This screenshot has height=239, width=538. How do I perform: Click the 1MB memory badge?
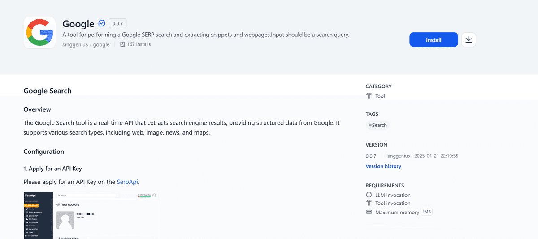(426, 212)
